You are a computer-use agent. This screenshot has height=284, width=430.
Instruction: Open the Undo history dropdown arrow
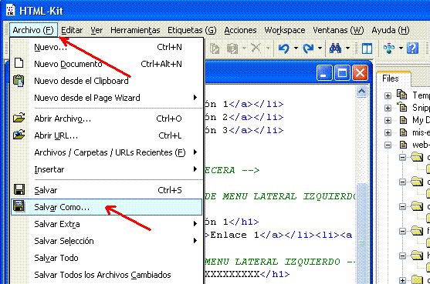click(x=296, y=48)
